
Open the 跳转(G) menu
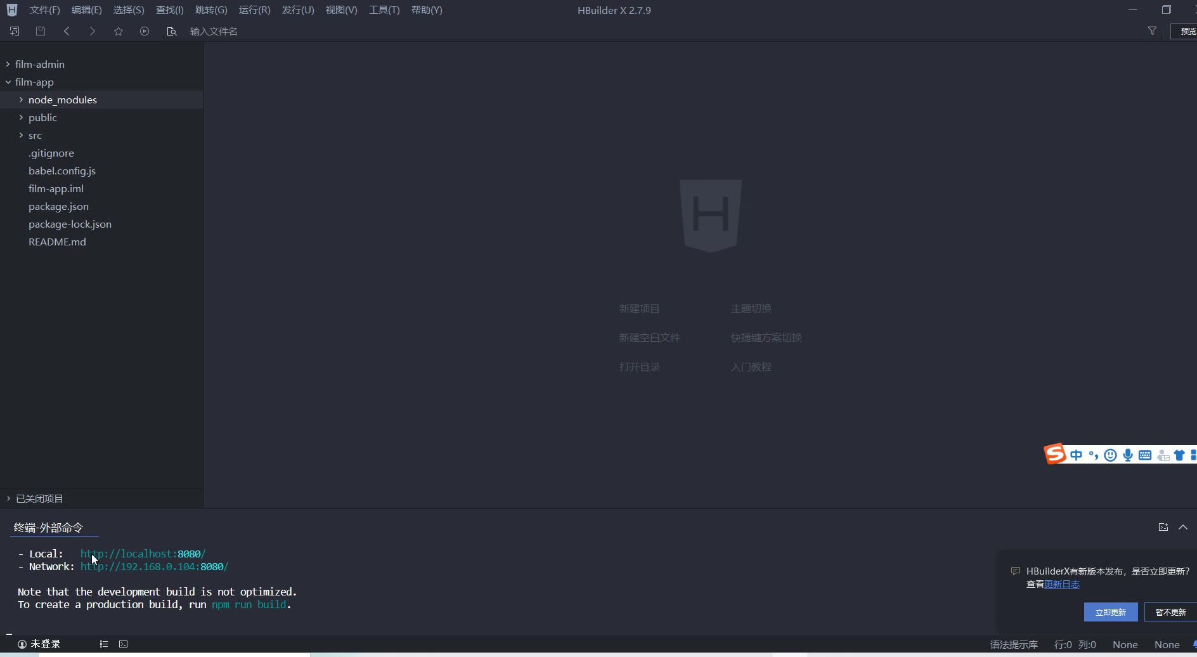click(x=211, y=10)
